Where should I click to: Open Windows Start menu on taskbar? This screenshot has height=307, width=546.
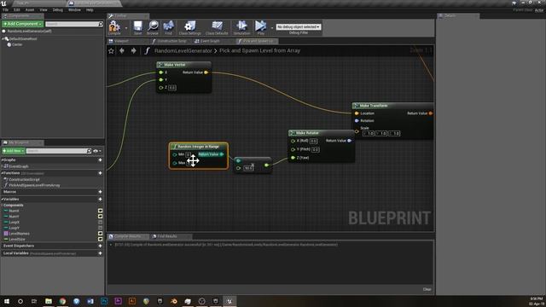(7, 301)
